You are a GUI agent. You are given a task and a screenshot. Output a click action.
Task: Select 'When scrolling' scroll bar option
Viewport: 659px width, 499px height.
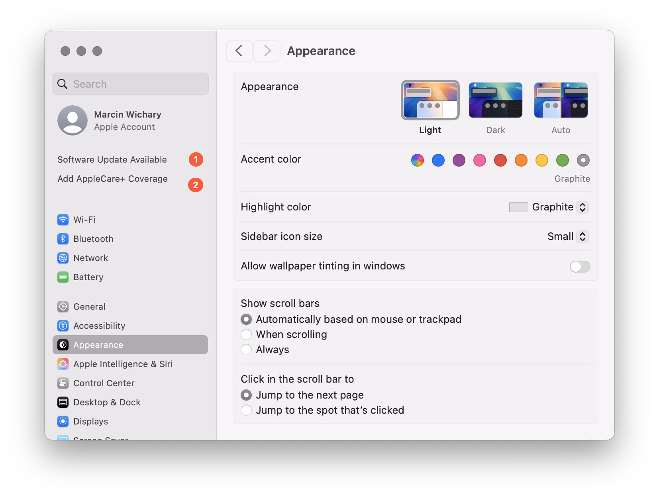[x=246, y=334]
